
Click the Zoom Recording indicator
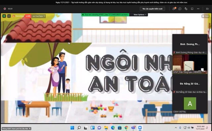18,16
